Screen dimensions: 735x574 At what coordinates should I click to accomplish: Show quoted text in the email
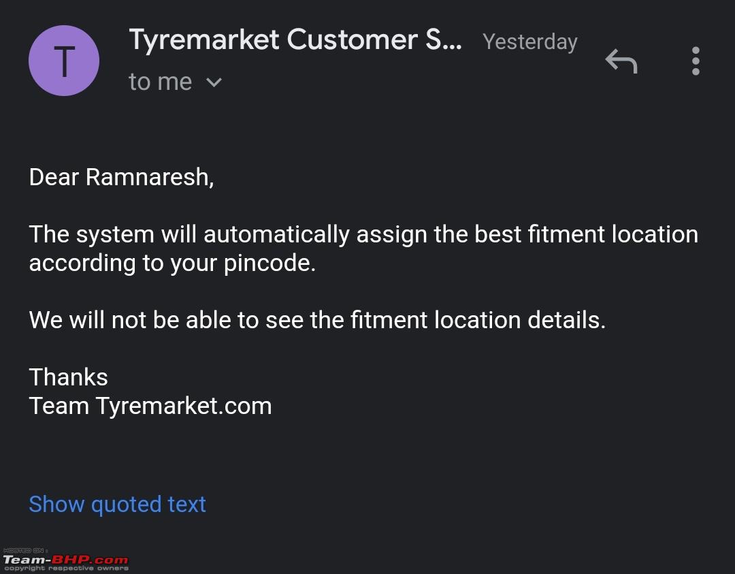117,504
